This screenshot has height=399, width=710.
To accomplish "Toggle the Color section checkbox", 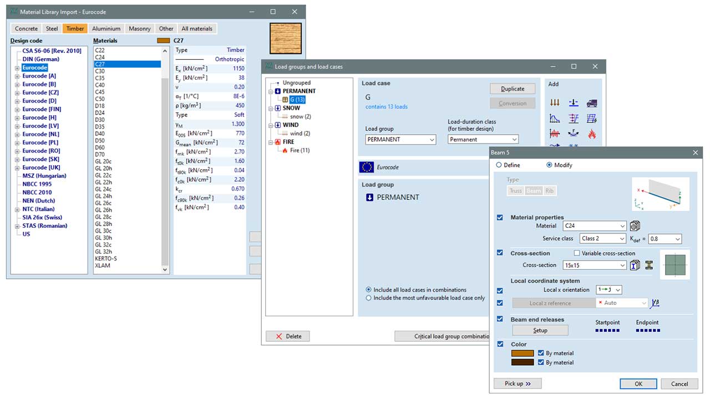I will 500,344.
